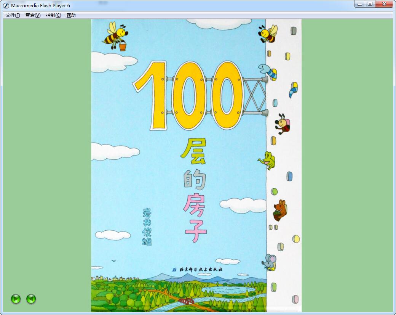Click the green forward play arrow button
This screenshot has height=315, width=396.
[16, 299]
